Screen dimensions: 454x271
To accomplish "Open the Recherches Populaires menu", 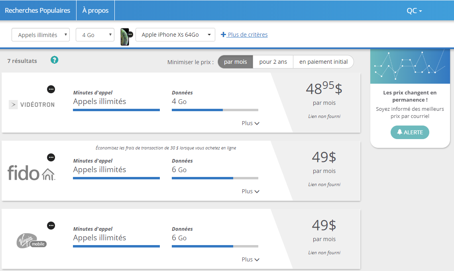I will point(37,10).
